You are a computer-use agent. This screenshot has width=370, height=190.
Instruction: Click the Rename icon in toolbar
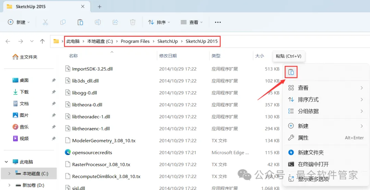98,22
